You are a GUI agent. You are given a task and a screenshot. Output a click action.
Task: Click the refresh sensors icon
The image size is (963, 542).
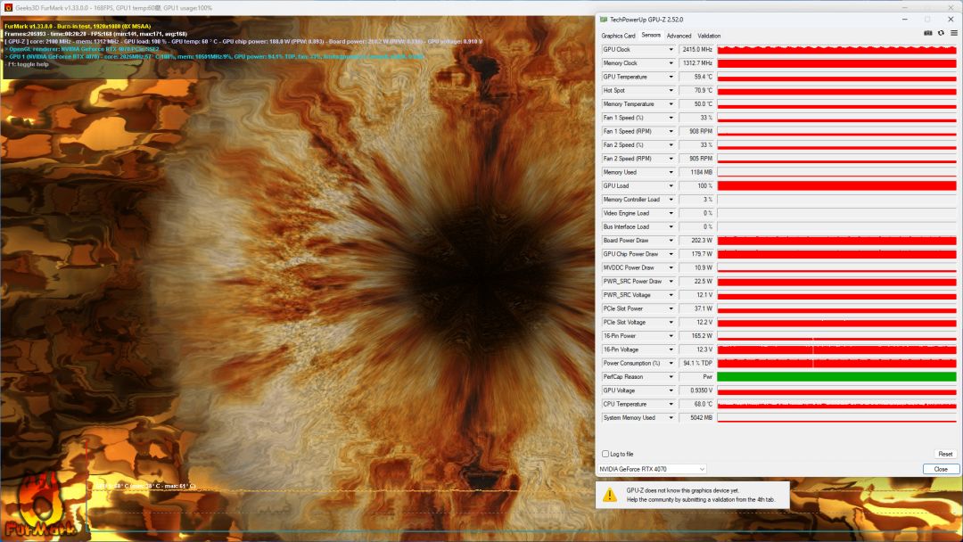point(941,33)
